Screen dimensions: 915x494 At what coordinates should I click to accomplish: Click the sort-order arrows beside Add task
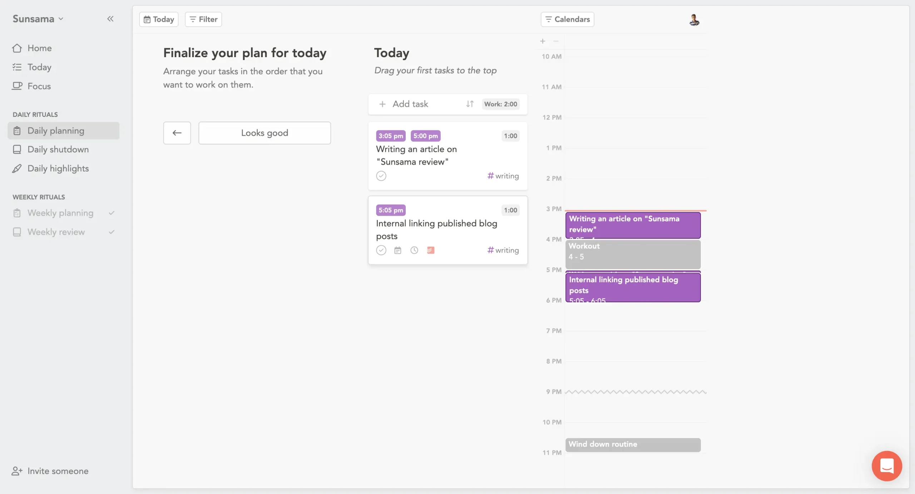click(469, 104)
